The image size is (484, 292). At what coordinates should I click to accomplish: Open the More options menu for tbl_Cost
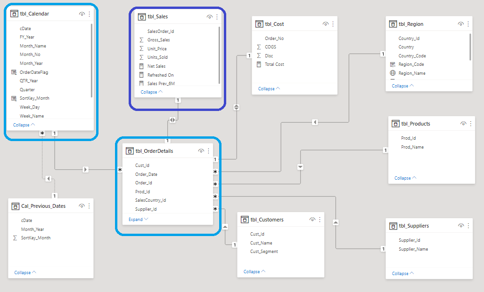[x=333, y=24]
